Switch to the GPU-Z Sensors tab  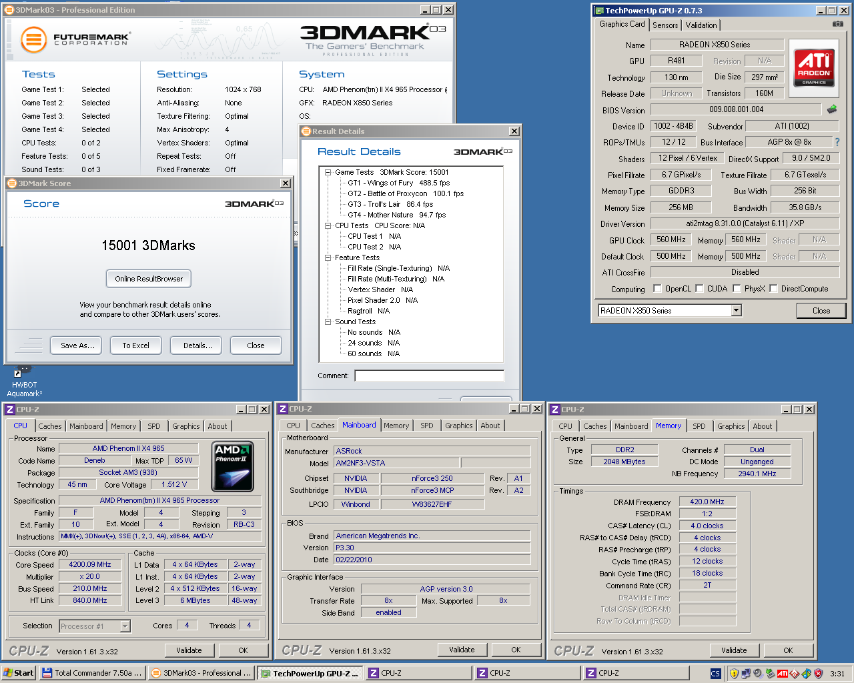pos(665,25)
